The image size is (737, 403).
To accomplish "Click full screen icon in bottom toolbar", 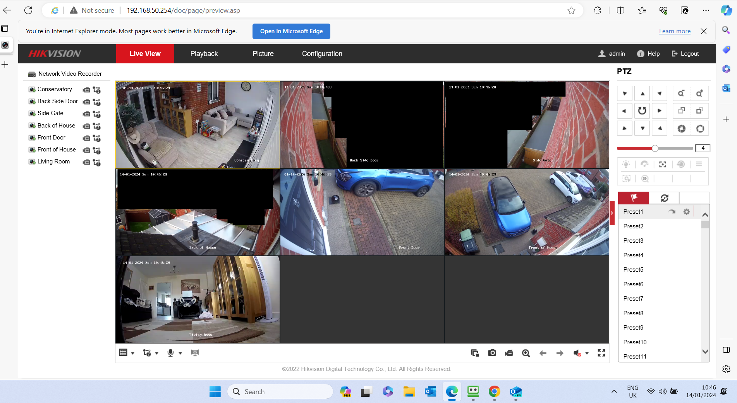I will [x=601, y=353].
